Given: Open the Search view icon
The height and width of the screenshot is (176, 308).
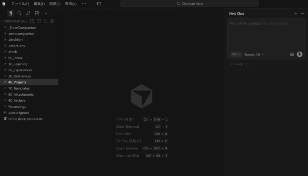Looking at the screenshot, I should (x=19, y=13).
